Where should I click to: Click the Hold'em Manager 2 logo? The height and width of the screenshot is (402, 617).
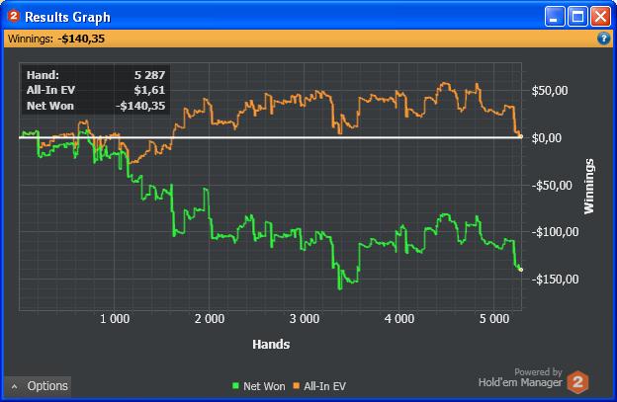click(577, 382)
